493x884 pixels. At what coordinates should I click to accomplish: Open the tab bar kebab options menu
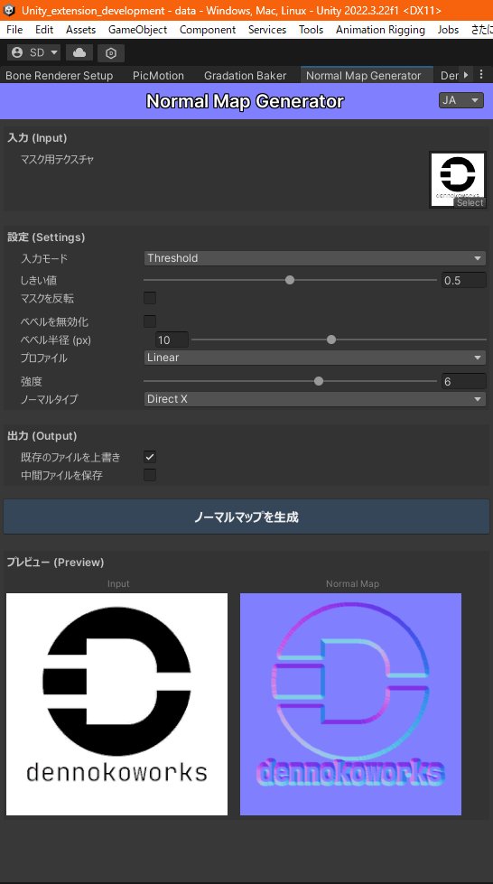tap(481, 74)
